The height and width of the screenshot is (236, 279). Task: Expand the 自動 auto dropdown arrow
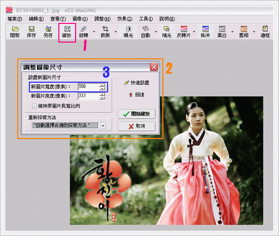pyautogui.click(x=156, y=32)
